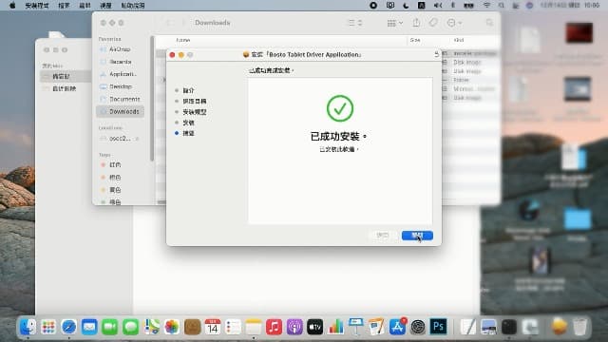
Task: Sort Finder list by Size column
Action: pos(415,40)
